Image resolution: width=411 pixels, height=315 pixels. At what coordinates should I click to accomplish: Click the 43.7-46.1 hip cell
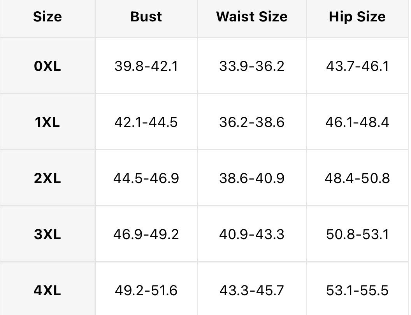357,66
